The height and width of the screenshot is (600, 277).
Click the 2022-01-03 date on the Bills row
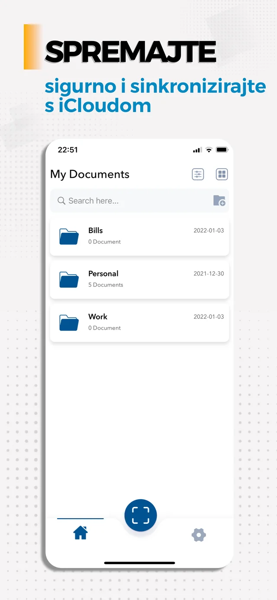pos(209,231)
